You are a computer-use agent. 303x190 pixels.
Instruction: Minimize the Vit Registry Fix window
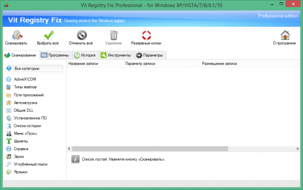tap(272, 4)
